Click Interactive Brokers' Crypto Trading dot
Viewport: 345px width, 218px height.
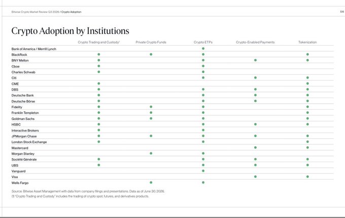coord(99,130)
